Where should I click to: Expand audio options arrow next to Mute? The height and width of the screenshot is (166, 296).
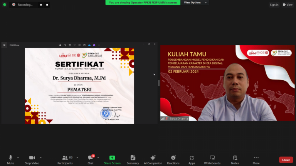click(18, 158)
